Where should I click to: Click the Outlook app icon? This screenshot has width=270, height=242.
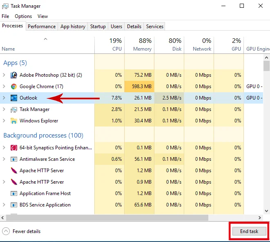[x=14, y=98]
